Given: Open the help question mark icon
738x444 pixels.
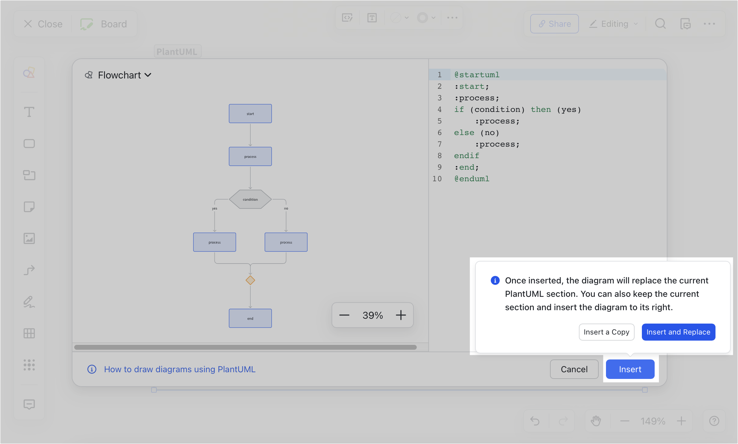Looking at the screenshot, I should pyautogui.click(x=714, y=421).
